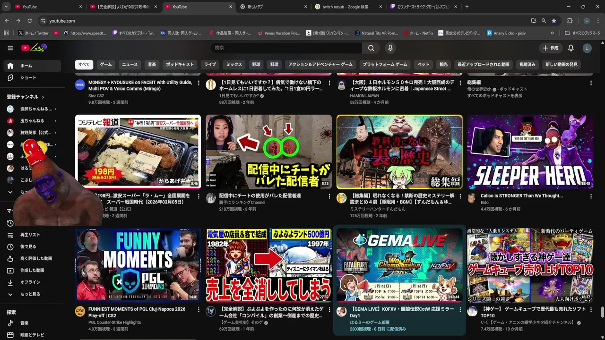Image resolution: width=605 pixels, height=340 pixels.
Task: Start voice search with the microphone icon
Action: pyautogui.click(x=390, y=48)
